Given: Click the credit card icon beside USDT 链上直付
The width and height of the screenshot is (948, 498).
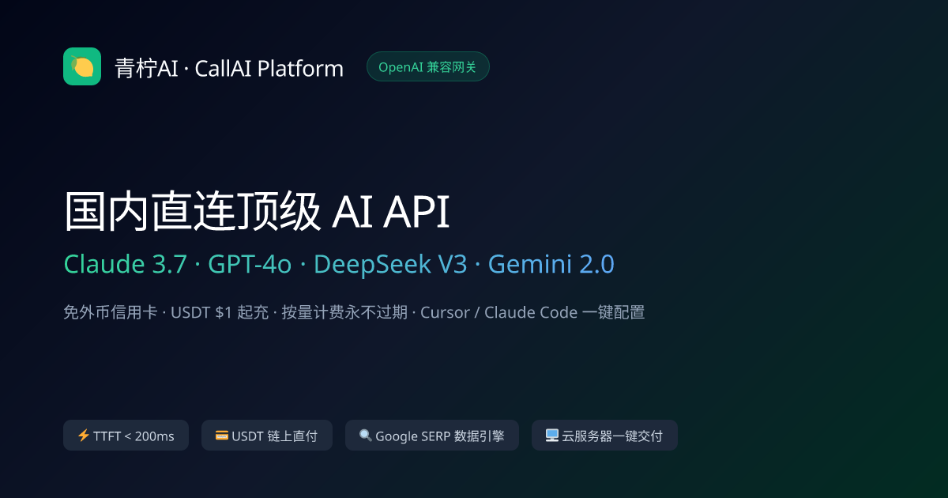Looking at the screenshot, I should 221,436.
